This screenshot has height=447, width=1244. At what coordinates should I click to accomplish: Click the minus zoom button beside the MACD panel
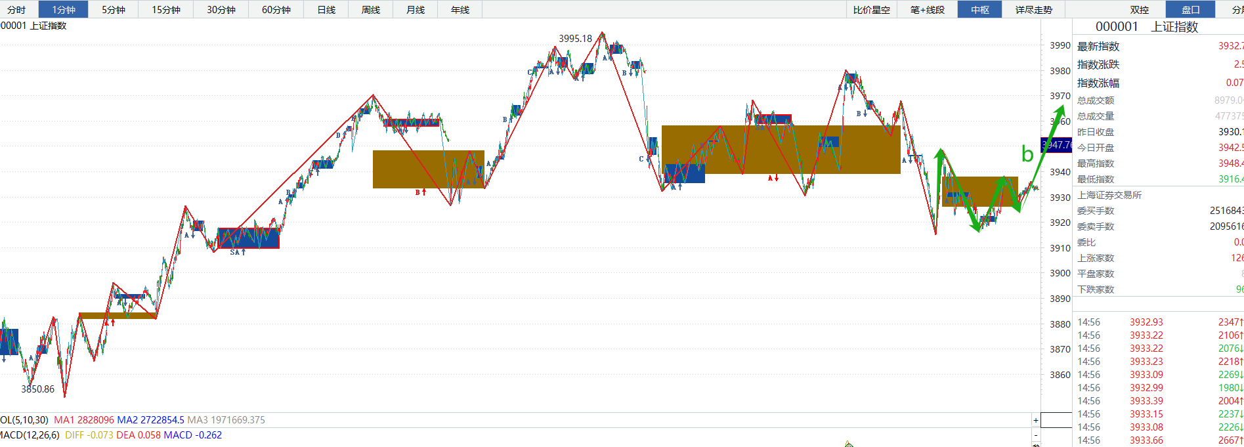tap(1036, 435)
